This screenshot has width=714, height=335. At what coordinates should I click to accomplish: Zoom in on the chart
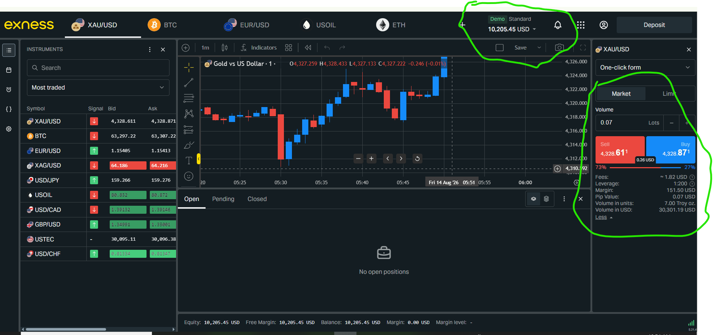(371, 158)
